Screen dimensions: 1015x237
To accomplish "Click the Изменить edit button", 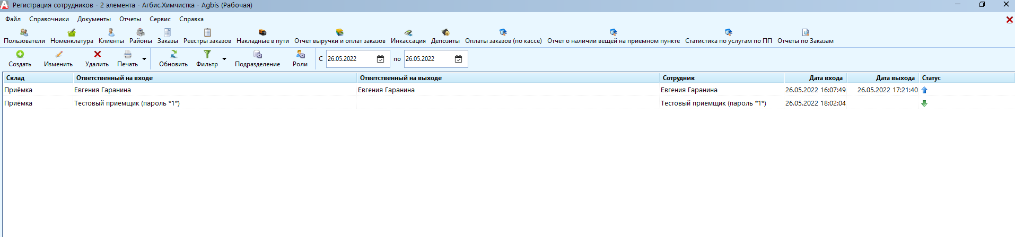I will click(x=58, y=58).
